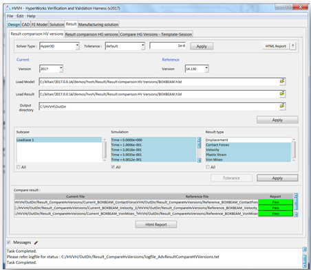
Task: Select Displacement result type
Action: click(248, 140)
